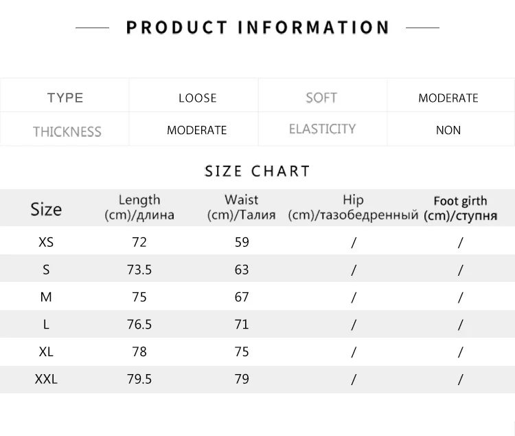Click the THICKNESS label cell
Viewport: 515px width, 436px height.
67,131
